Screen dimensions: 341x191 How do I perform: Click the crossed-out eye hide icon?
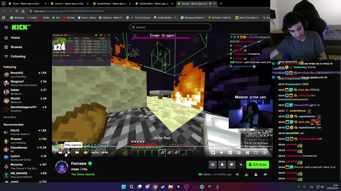click(265, 174)
